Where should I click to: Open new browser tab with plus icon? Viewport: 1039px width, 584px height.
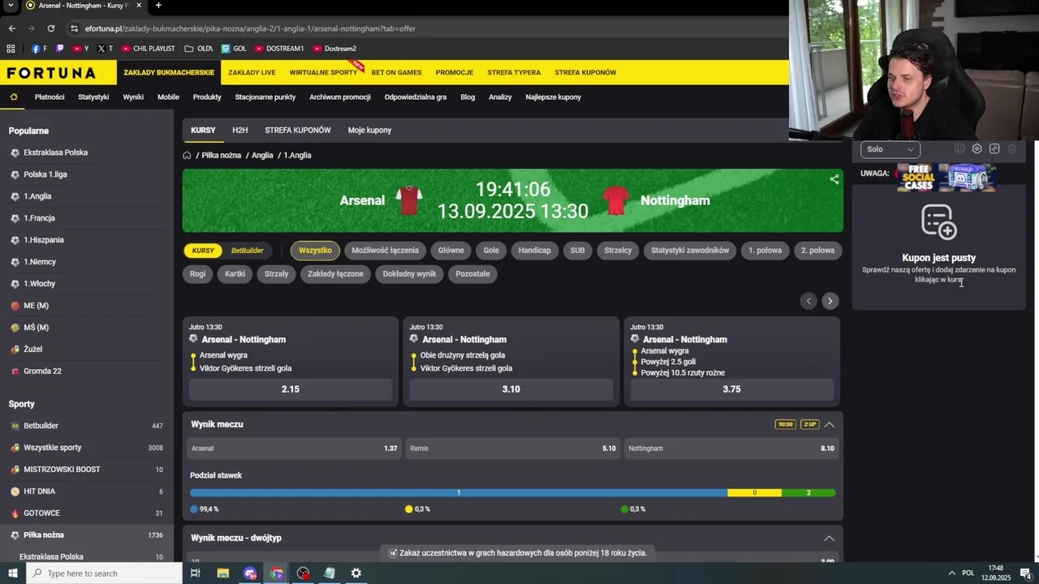[x=158, y=6]
